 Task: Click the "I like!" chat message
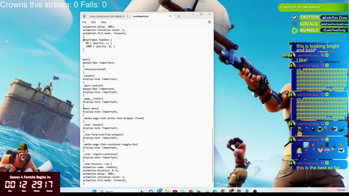302,60
